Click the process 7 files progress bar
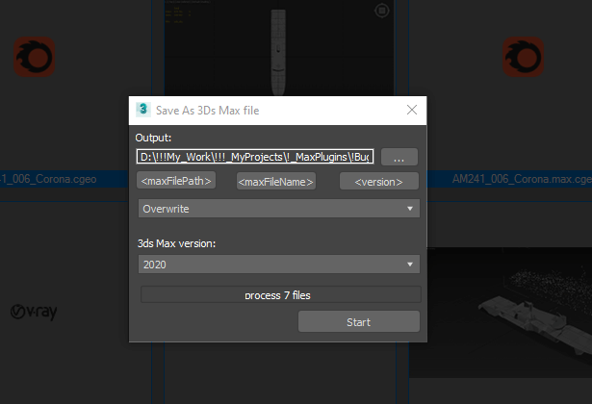 [x=280, y=294]
